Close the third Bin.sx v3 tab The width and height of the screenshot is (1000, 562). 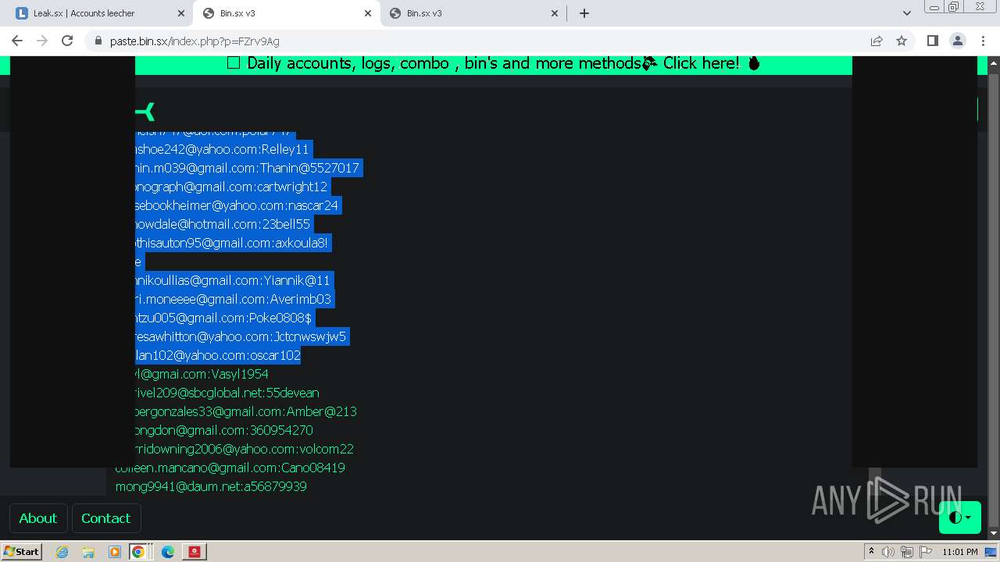click(x=555, y=13)
